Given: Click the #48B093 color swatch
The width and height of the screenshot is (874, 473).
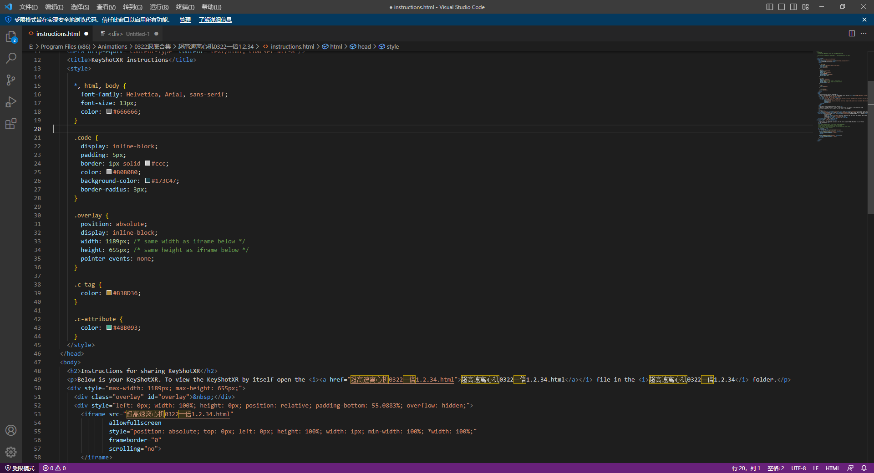Looking at the screenshot, I should [x=109, y=327].
